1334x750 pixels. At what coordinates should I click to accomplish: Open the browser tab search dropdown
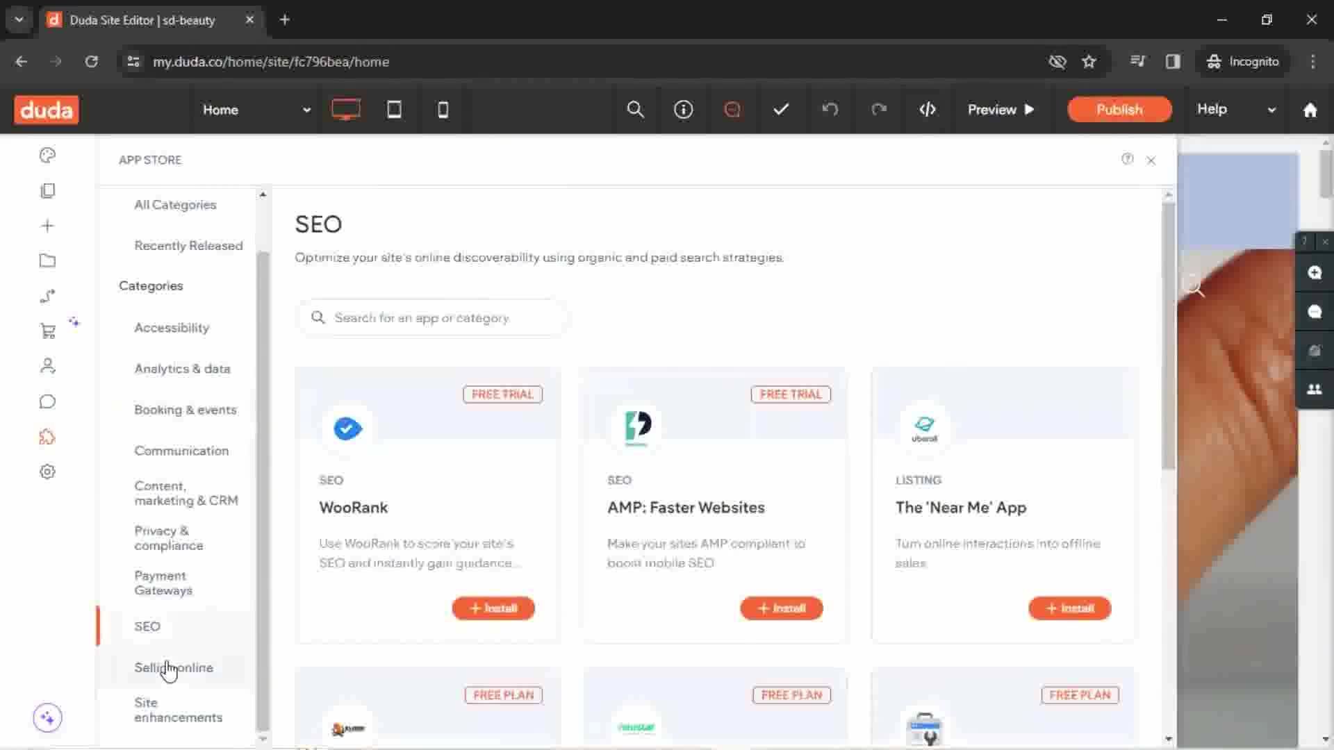[x=19, y=19]
